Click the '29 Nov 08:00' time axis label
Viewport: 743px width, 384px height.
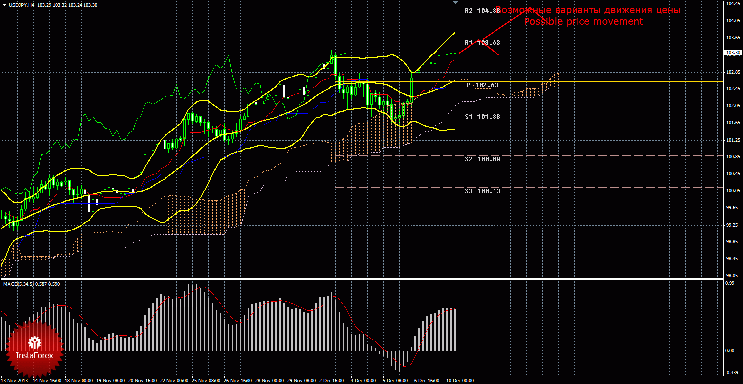(301, 381)
